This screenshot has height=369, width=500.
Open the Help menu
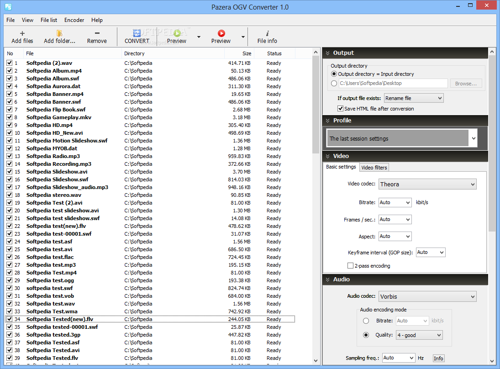(97, 20)
